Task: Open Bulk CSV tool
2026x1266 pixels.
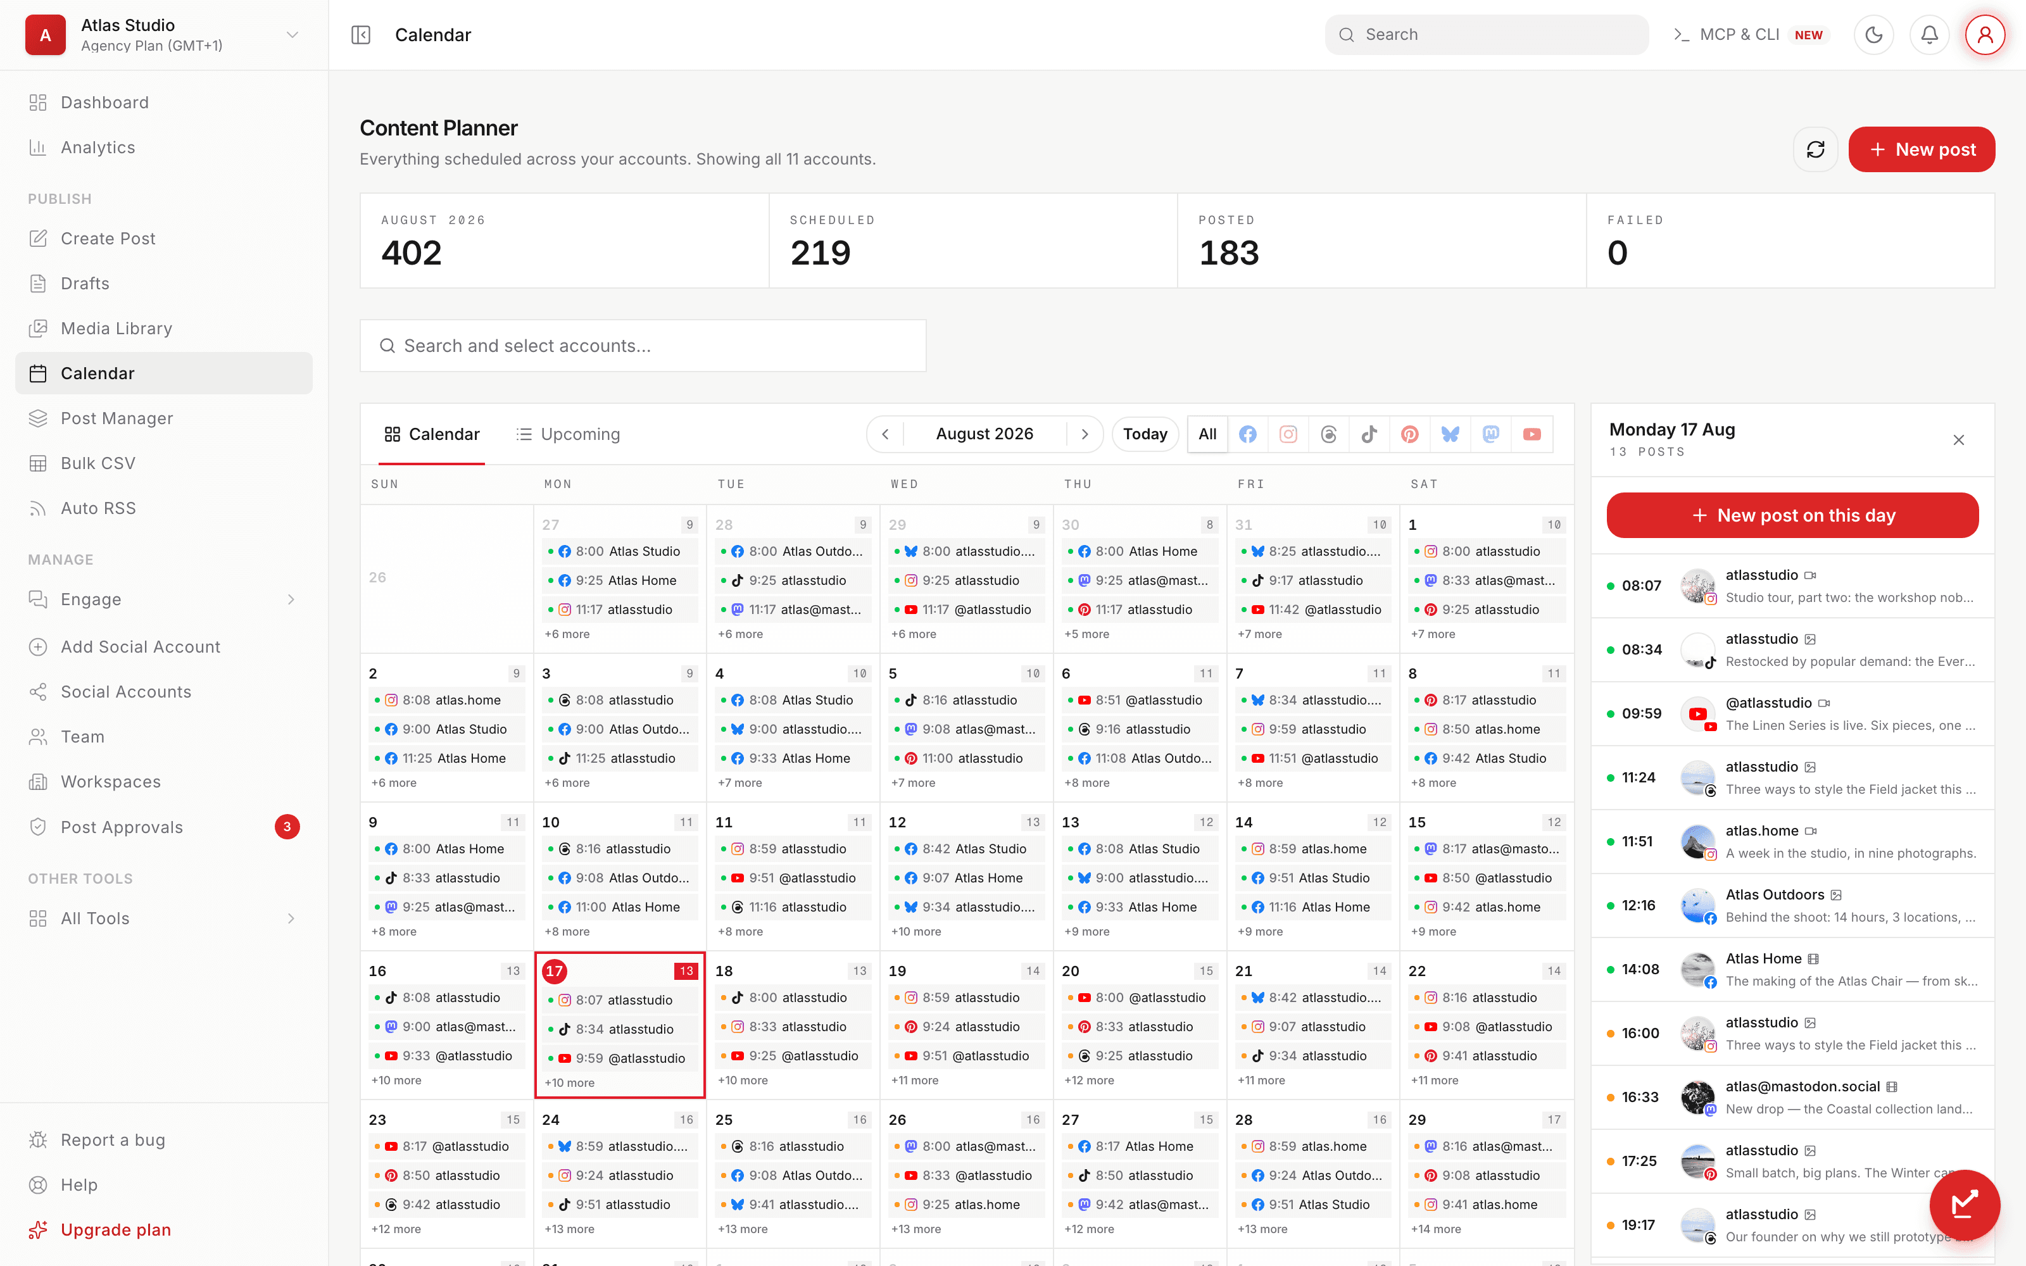Action: coord(164,463)
